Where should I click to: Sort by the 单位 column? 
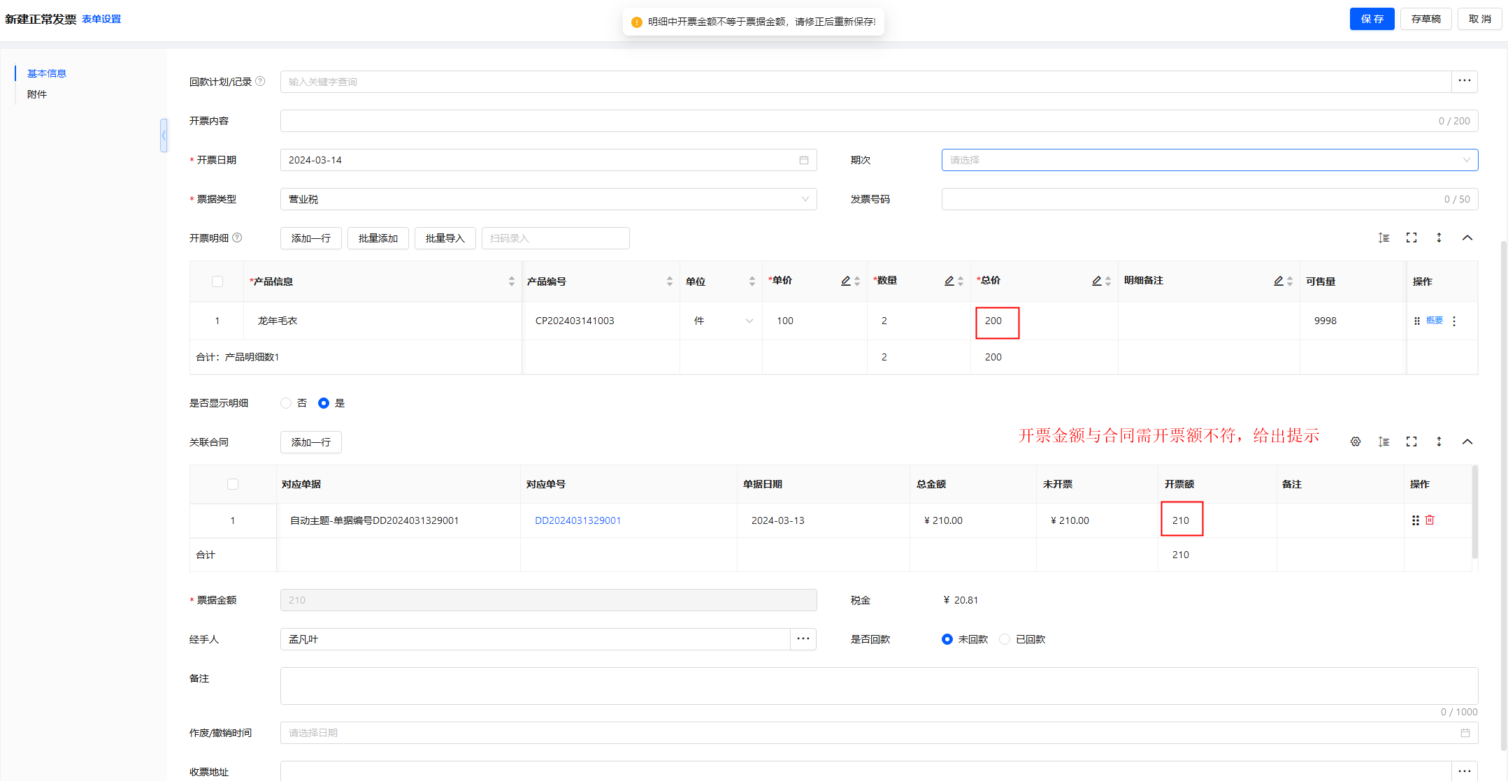click(752, 282)
